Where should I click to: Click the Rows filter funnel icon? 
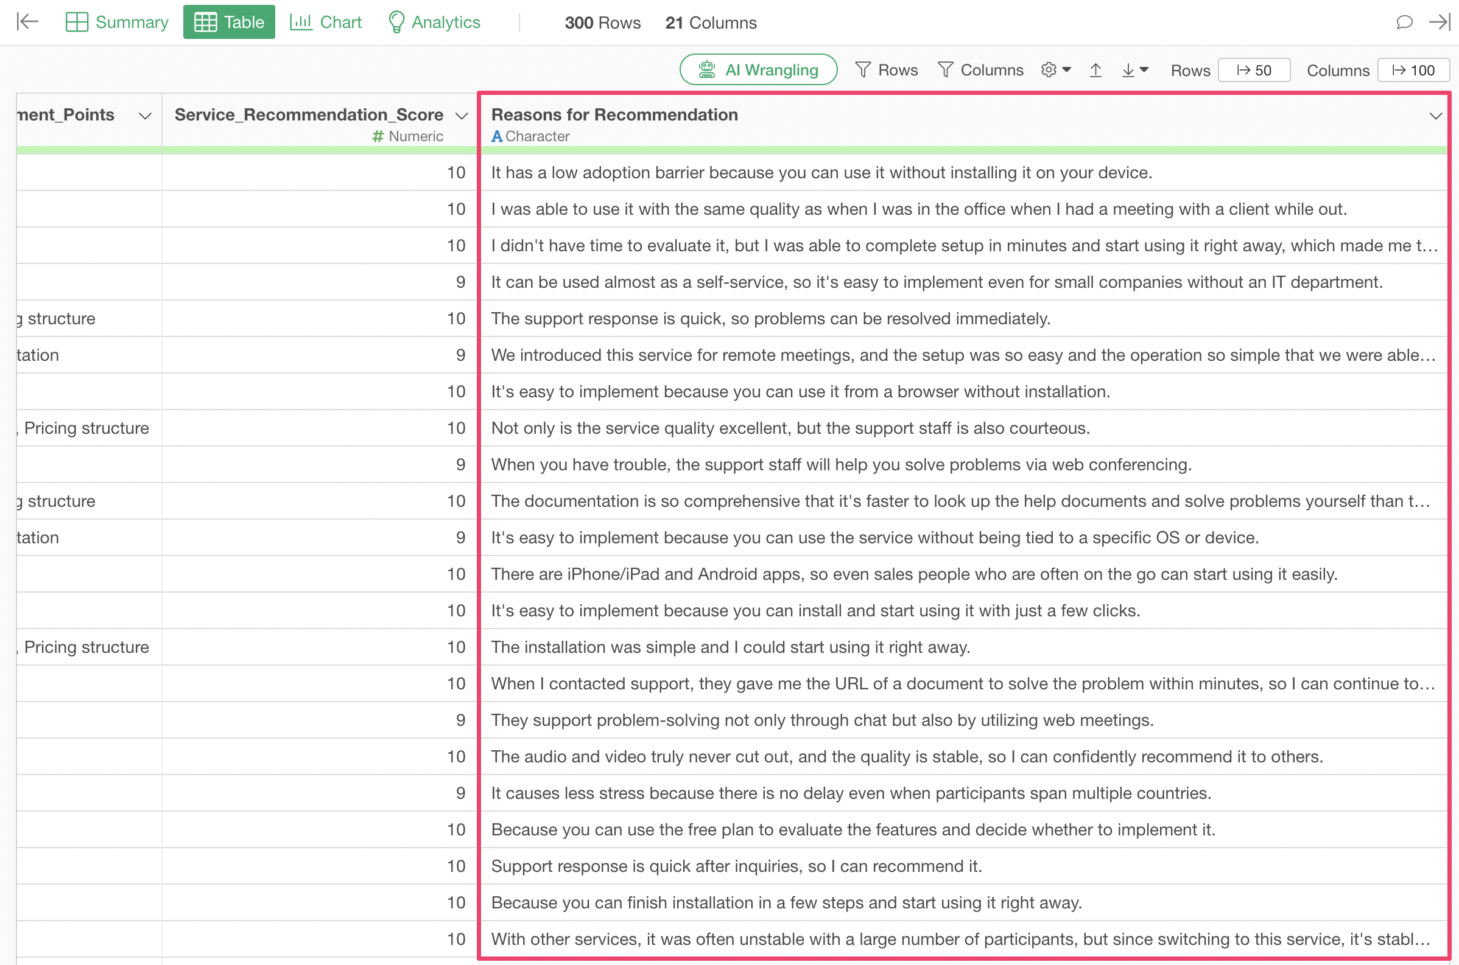(x=862, y=70)
